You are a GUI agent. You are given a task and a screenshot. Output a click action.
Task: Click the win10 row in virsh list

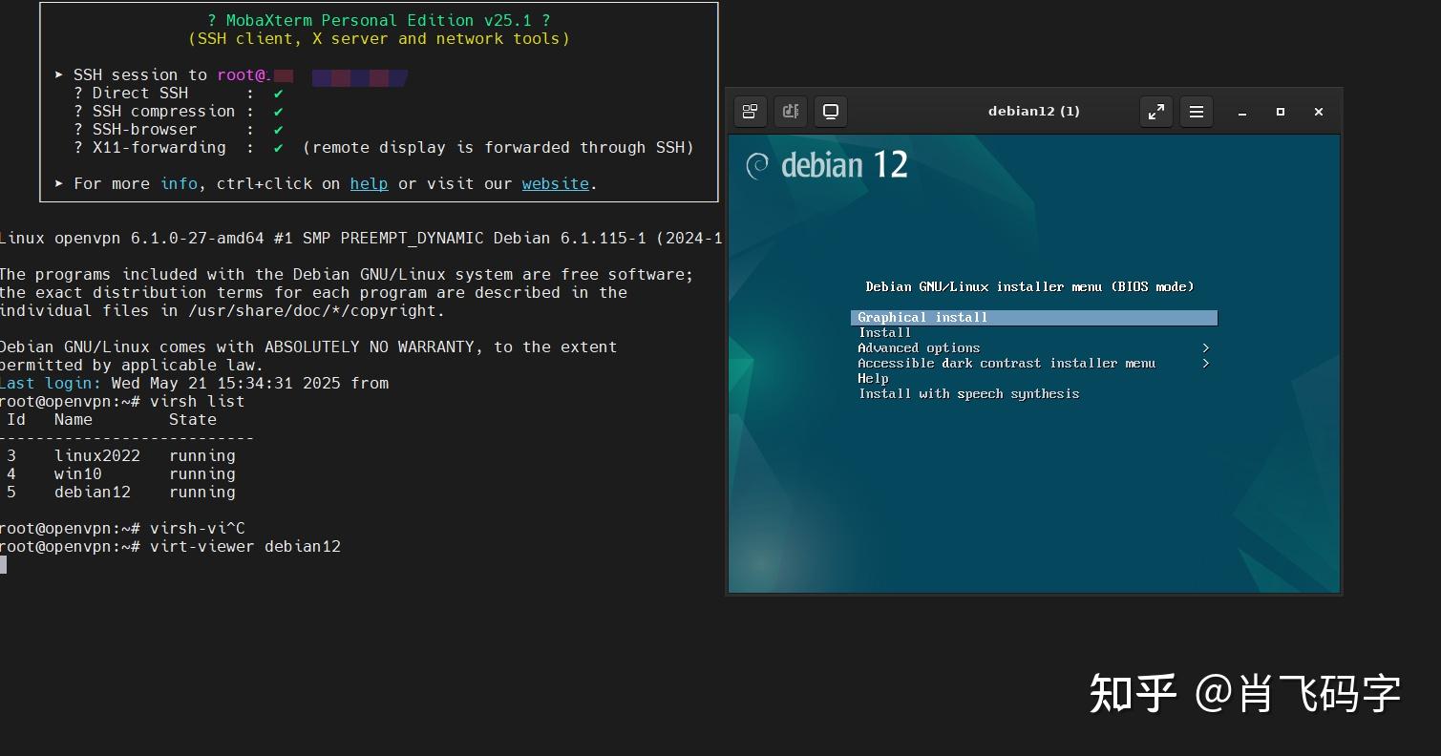pos(120,474)
